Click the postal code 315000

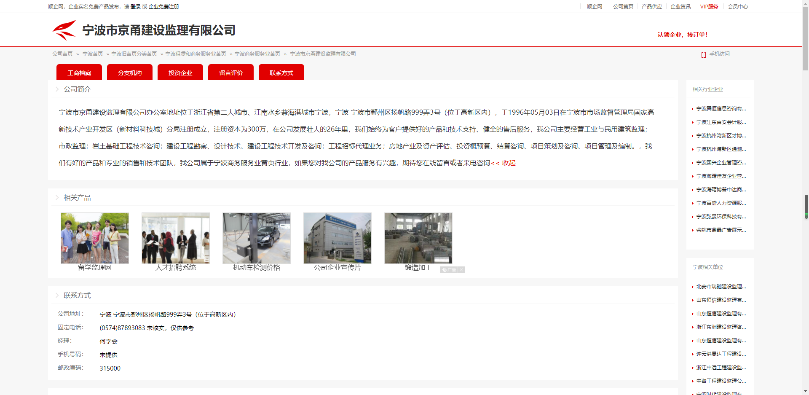click(x=110, y=368)
